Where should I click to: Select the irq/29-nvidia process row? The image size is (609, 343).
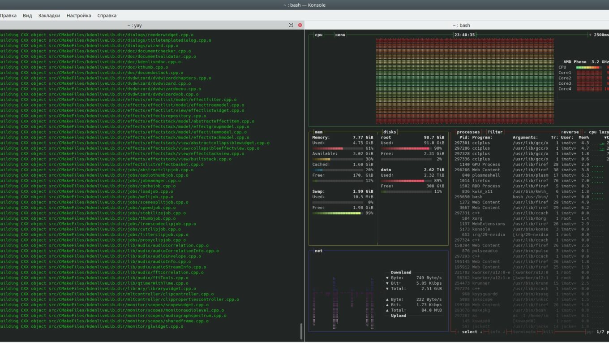pos(531,234)
